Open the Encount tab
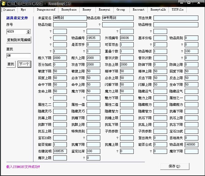This screenshot has height=176, width=205. tap(138, 10)
